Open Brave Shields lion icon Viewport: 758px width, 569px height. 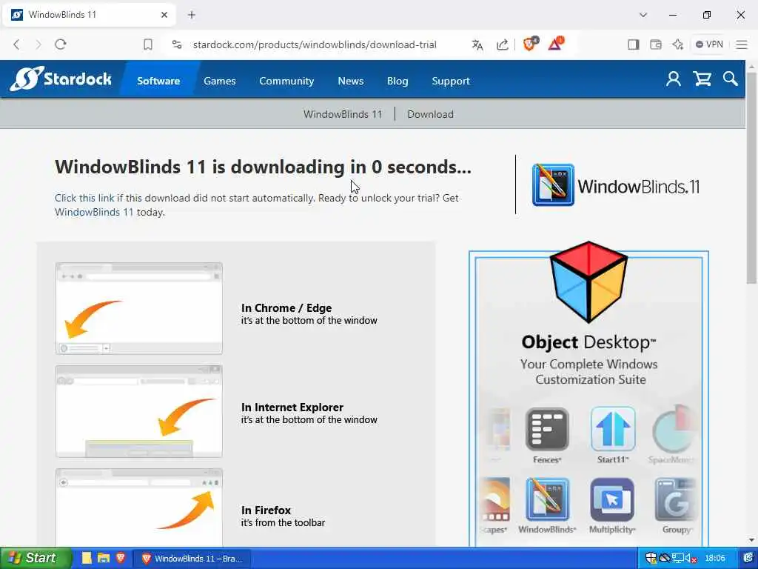[x=530, y=44]
